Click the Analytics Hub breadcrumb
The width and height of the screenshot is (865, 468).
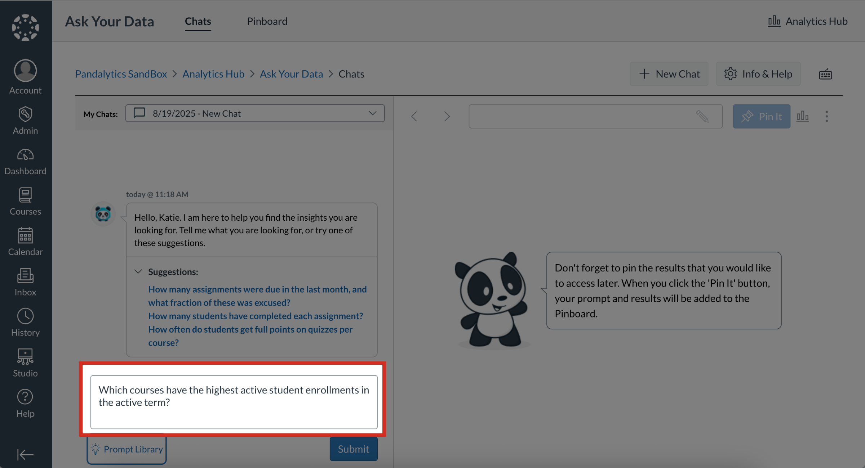(213, 74)
